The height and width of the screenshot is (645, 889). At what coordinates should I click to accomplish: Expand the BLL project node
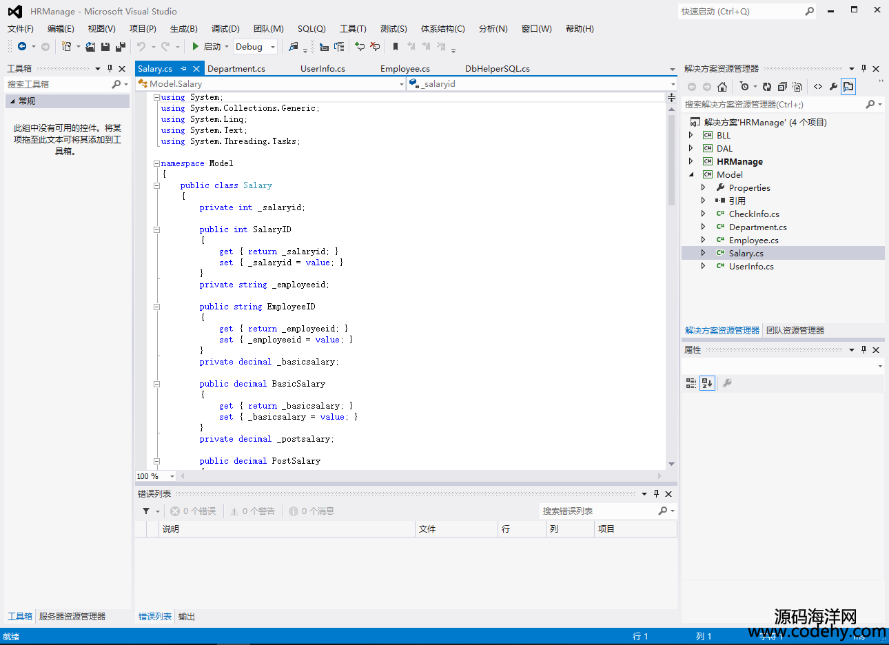[x=691, y=136]
